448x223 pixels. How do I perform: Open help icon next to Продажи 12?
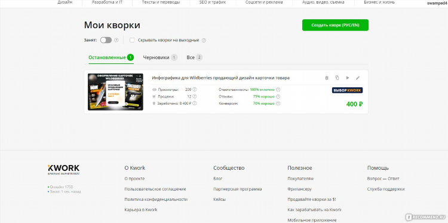click(x=195, y=96)
